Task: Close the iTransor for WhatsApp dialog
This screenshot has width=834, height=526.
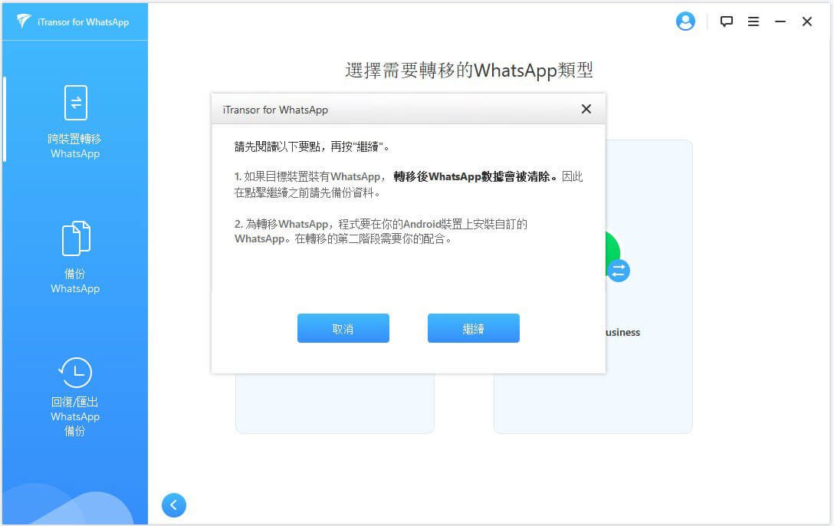Action: point(586,109)
